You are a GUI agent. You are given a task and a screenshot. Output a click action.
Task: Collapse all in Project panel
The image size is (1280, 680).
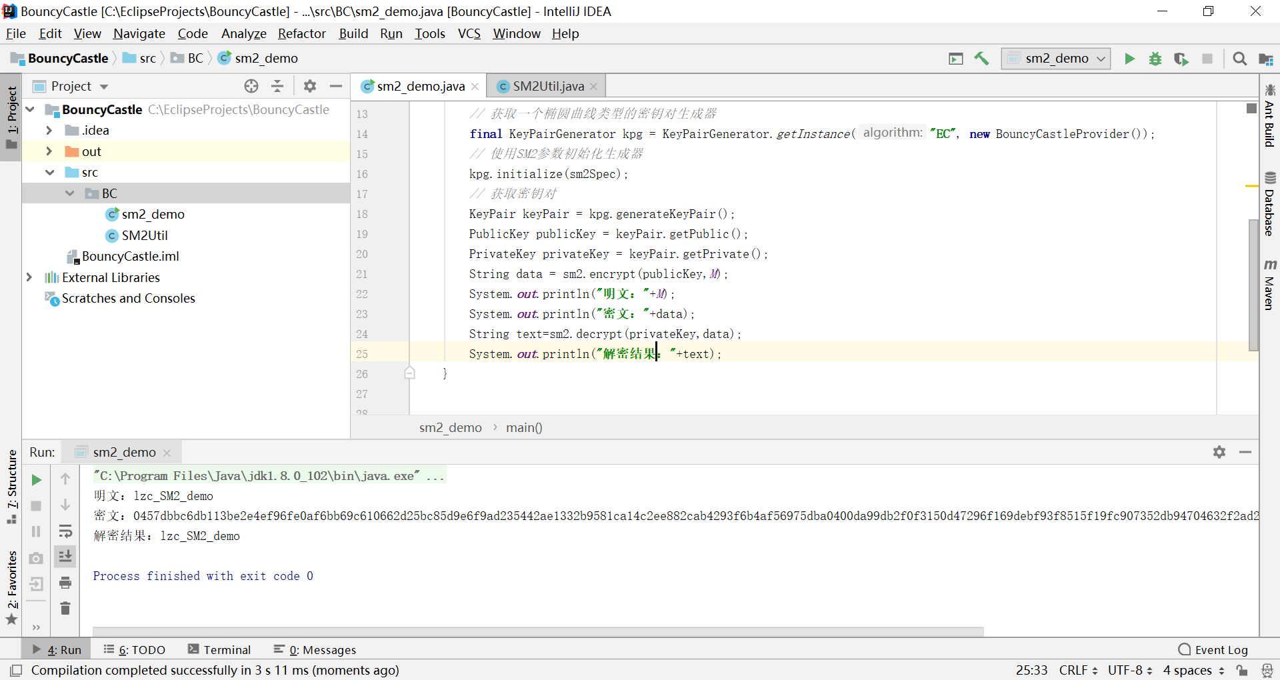(278, 86)
